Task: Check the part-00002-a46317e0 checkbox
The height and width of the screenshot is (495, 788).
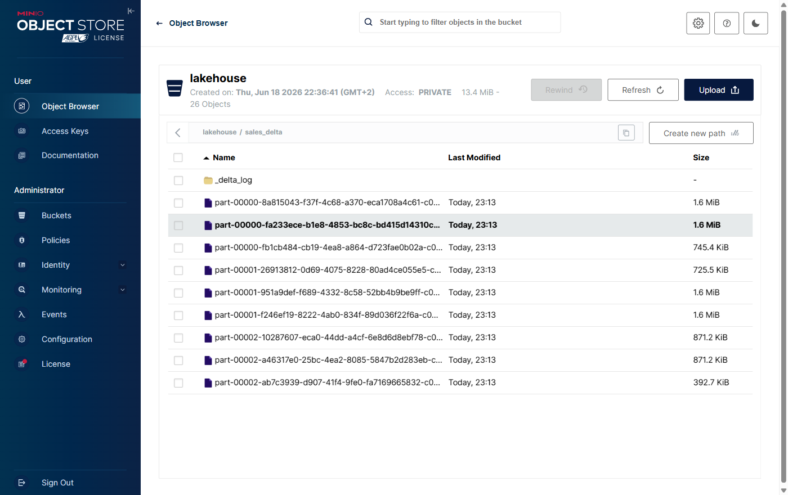Action: click(178, 361)
